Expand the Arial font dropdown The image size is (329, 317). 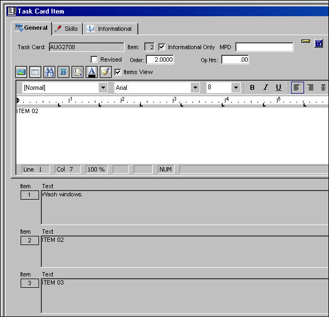click(195, 88)
